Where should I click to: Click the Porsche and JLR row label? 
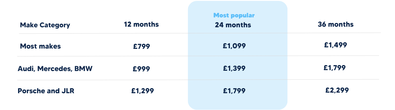point(46,91)
